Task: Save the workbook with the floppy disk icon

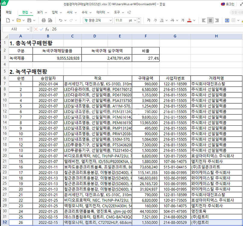Action: 29,20
